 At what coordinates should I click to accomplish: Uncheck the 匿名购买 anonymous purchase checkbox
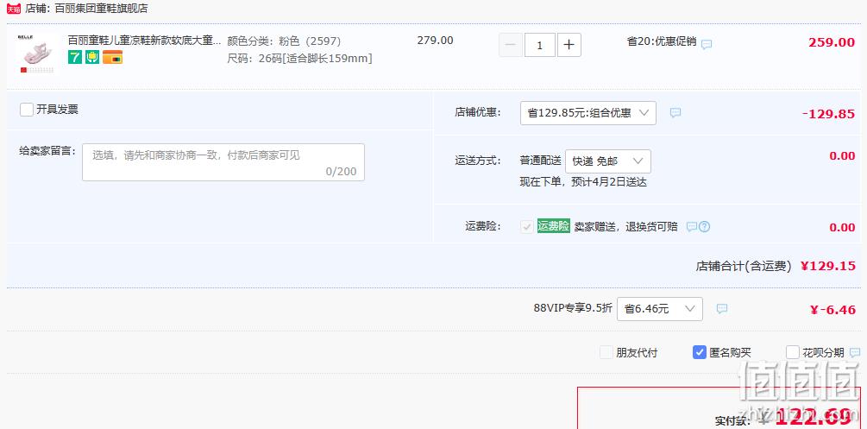[700, 352]
